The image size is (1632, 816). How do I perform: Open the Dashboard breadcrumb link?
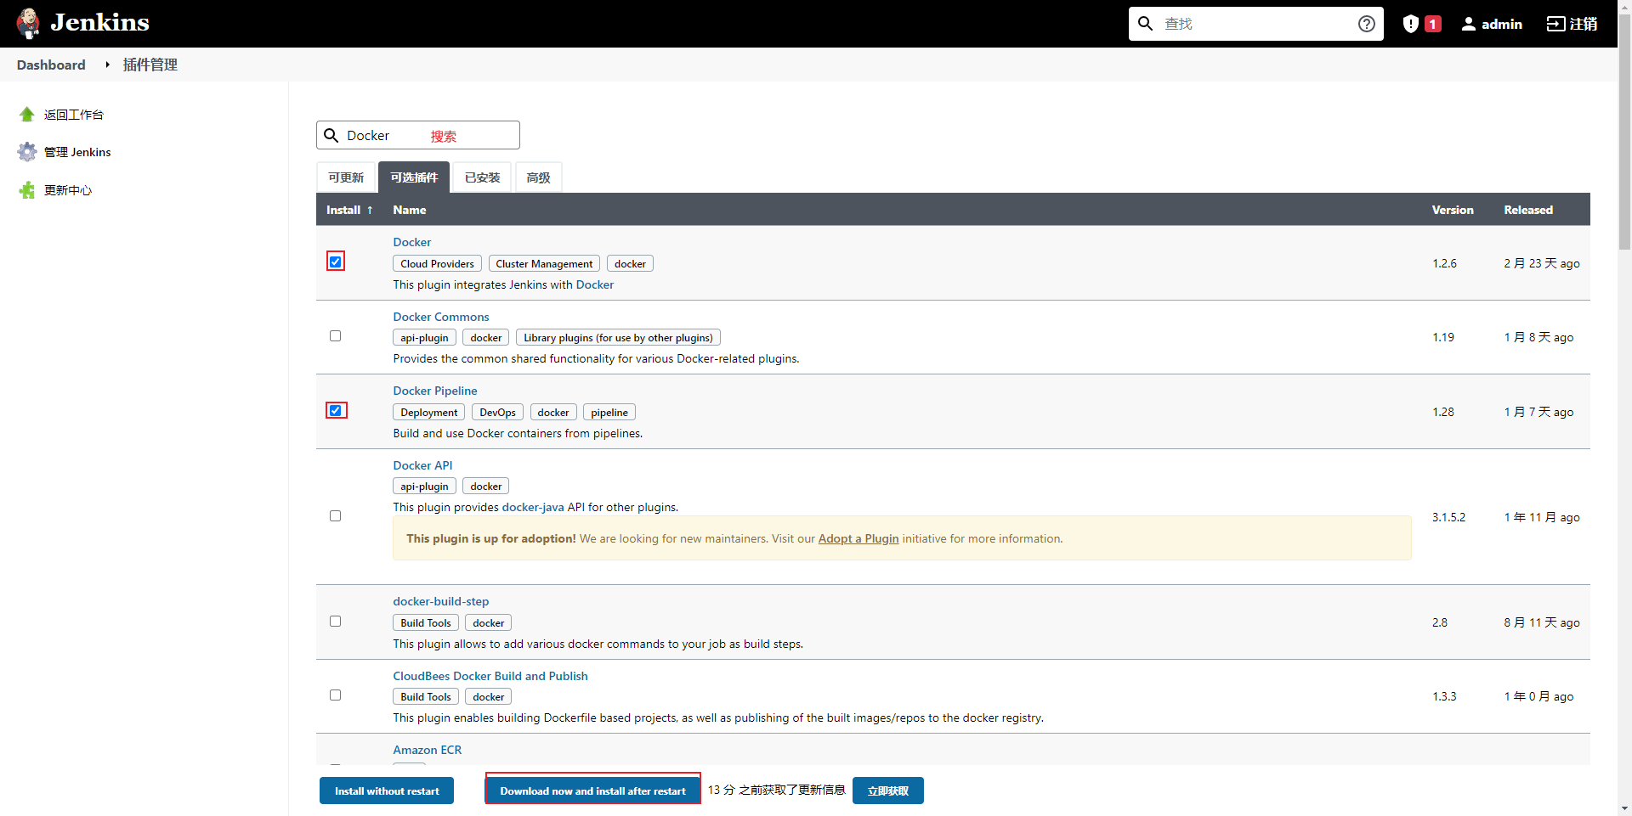[x=51, y=65]
